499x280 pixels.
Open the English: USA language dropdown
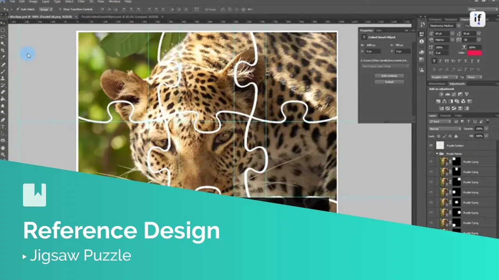click(444, 77)
